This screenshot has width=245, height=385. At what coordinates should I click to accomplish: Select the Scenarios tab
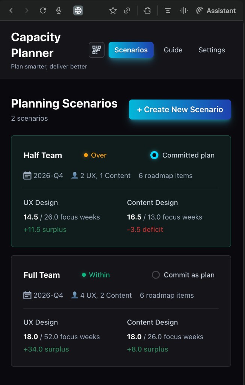tap(131, 50)
